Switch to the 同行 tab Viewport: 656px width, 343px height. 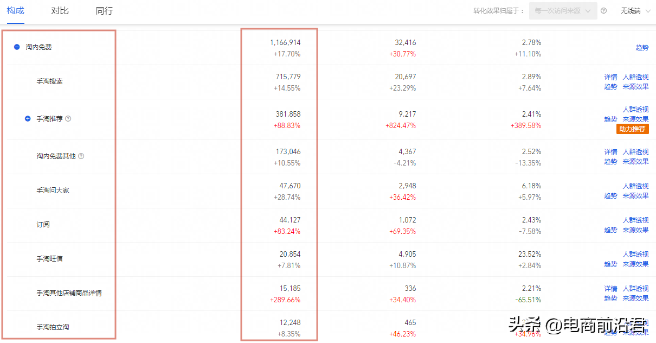(104, 11)
